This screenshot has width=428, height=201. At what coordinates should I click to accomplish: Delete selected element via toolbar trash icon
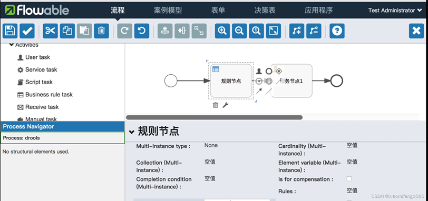[101, 31]
